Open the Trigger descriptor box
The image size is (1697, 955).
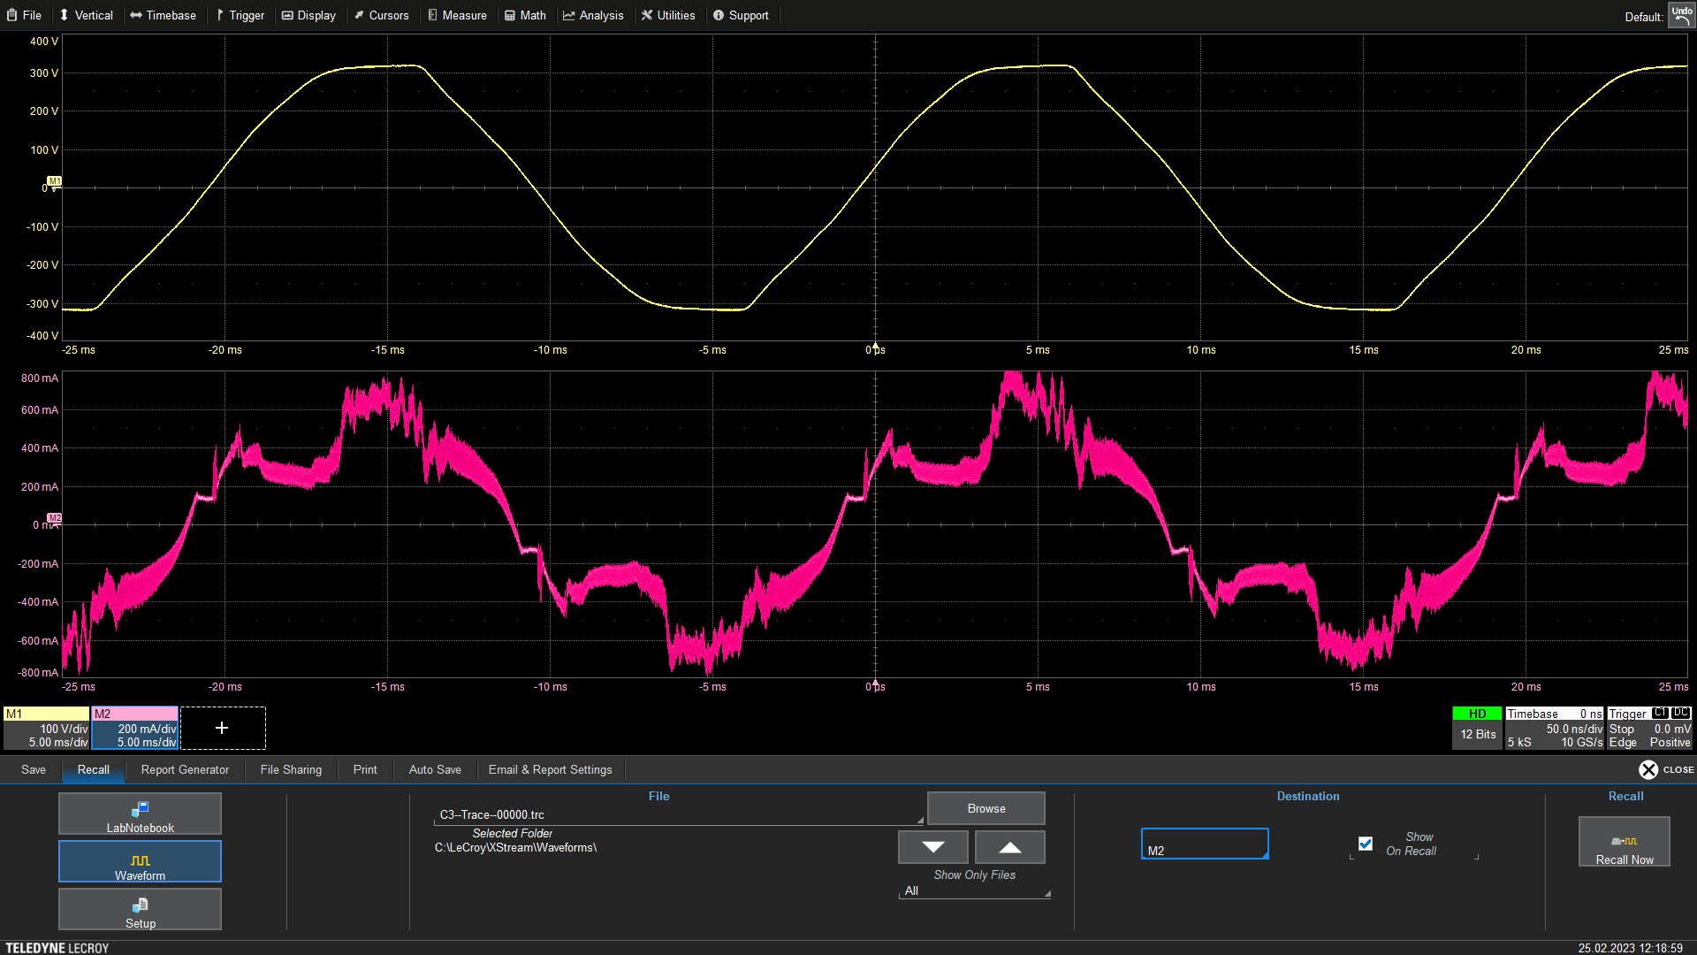click(x=1648, y=728)
